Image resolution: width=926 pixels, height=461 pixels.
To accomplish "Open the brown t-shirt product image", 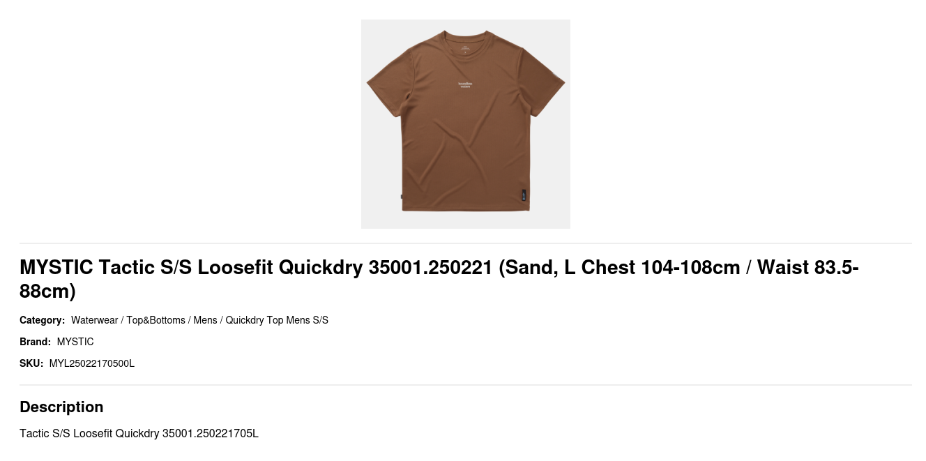I will tap(466, 124).
